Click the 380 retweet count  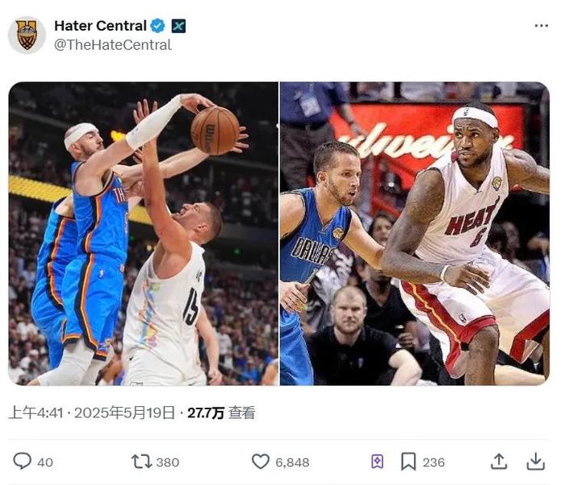(168, 462)
